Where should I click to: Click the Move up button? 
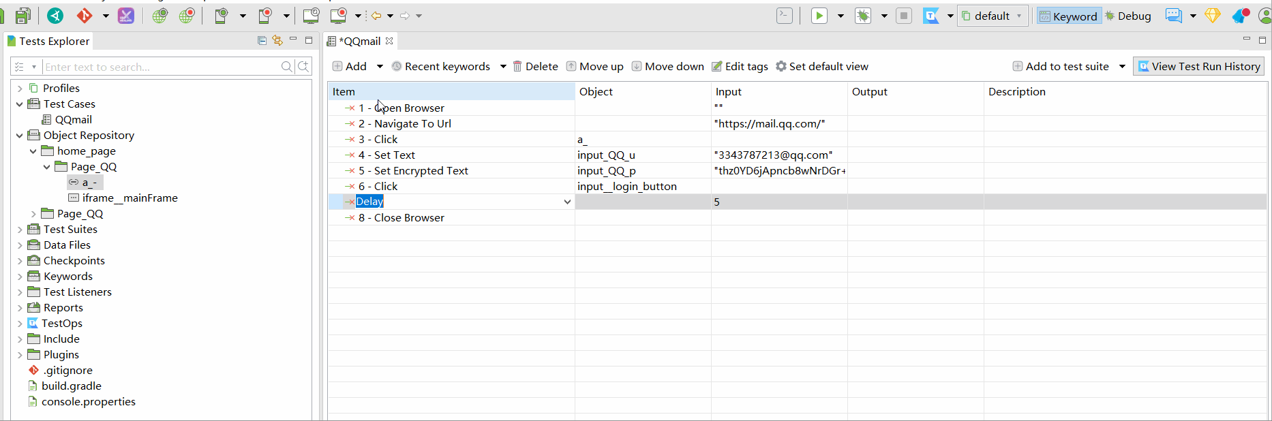pyautogui.click(x=595, y=66)
